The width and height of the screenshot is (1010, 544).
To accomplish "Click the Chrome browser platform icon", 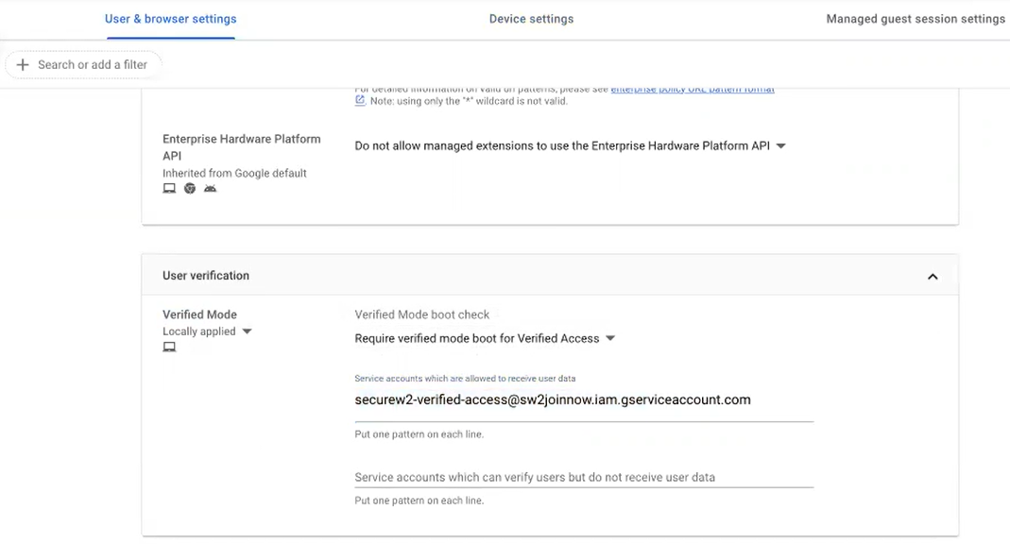I will click(190, 189).
